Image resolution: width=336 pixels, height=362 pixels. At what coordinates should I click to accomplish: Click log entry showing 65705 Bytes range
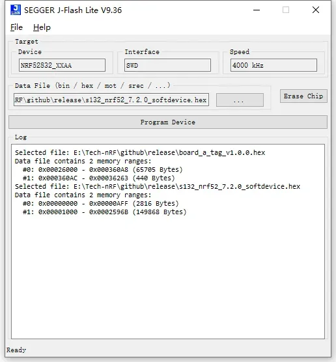pyautogui.click(x=102, y=170)
